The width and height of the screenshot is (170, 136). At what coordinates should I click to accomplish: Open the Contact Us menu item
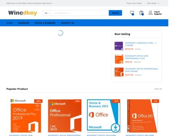coord(68,23)
